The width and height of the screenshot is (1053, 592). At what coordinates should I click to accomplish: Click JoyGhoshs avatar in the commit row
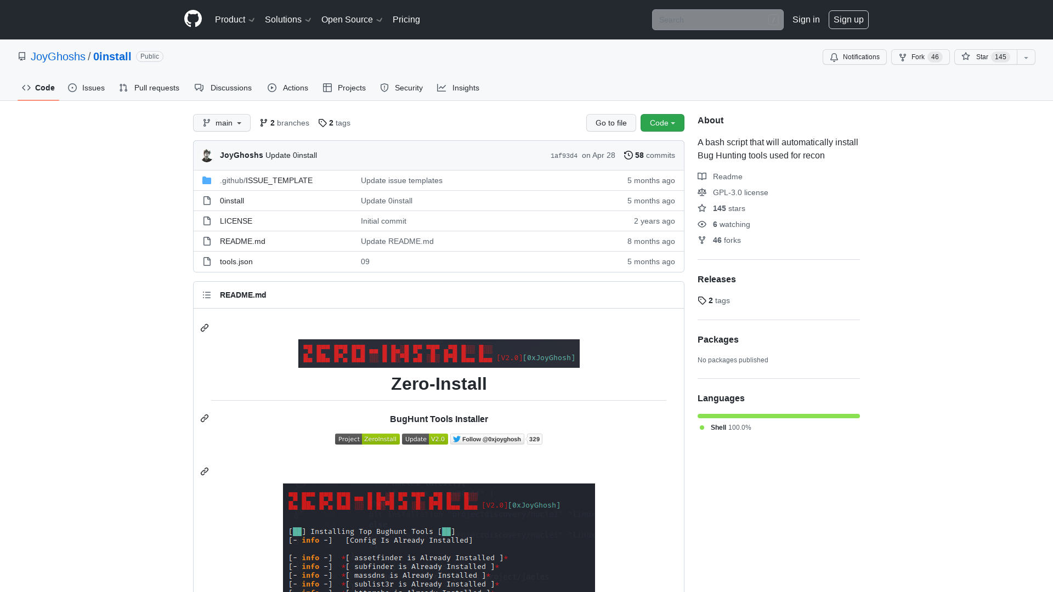click(x=207, y=156)
